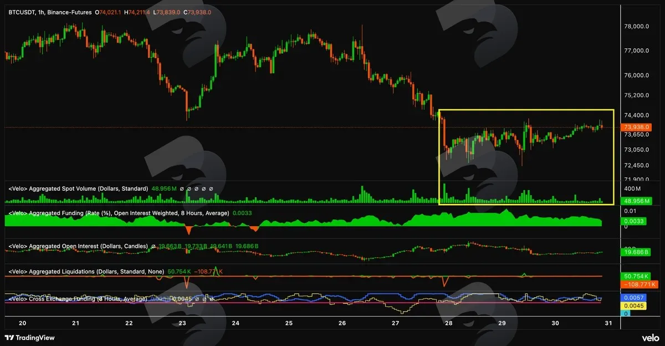This screenshot has width=665, height=346.
Task: Click the 78,000.0 price scale label
Action: (x=636, y=26)
